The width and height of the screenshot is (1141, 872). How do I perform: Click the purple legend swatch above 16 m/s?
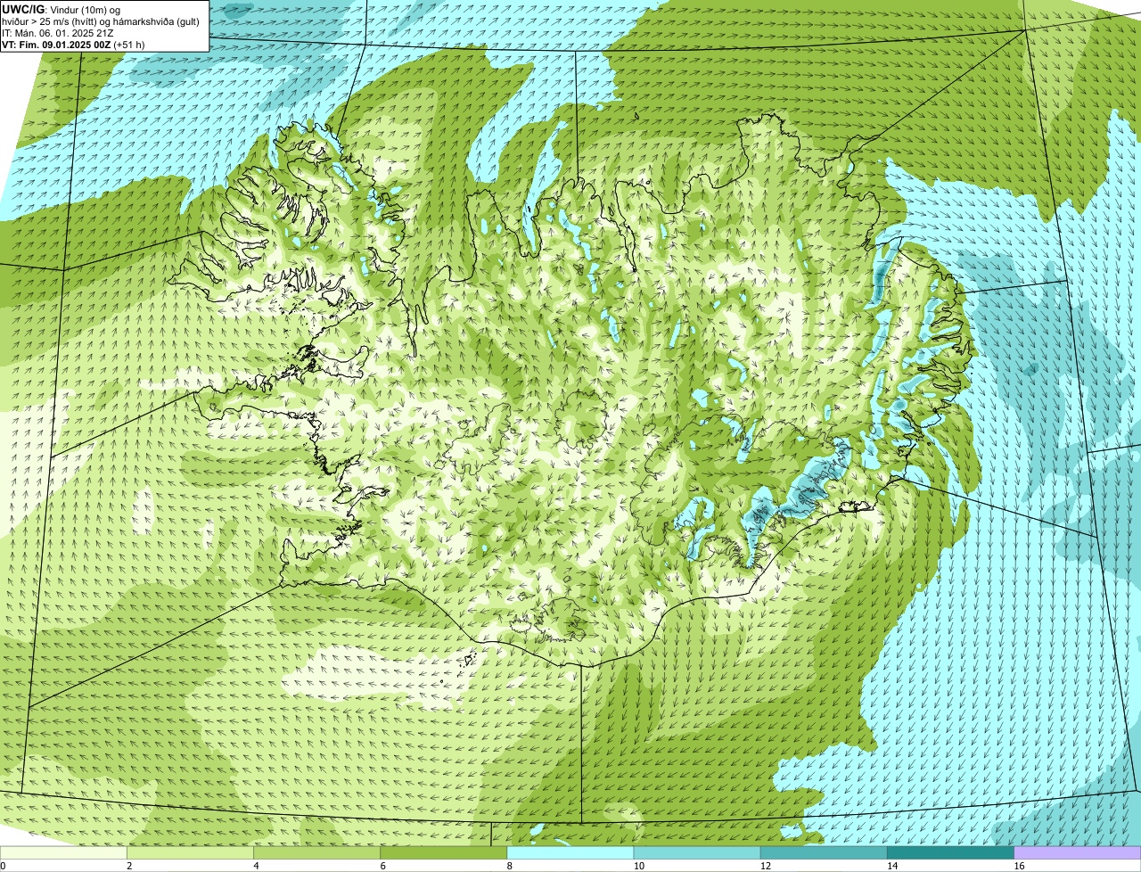(x=1077, y=852)
